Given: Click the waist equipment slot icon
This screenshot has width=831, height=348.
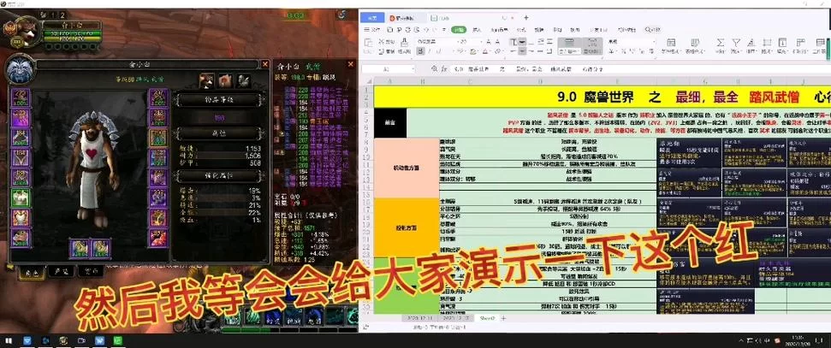Looking at the screenshot, I should point(158,118).
